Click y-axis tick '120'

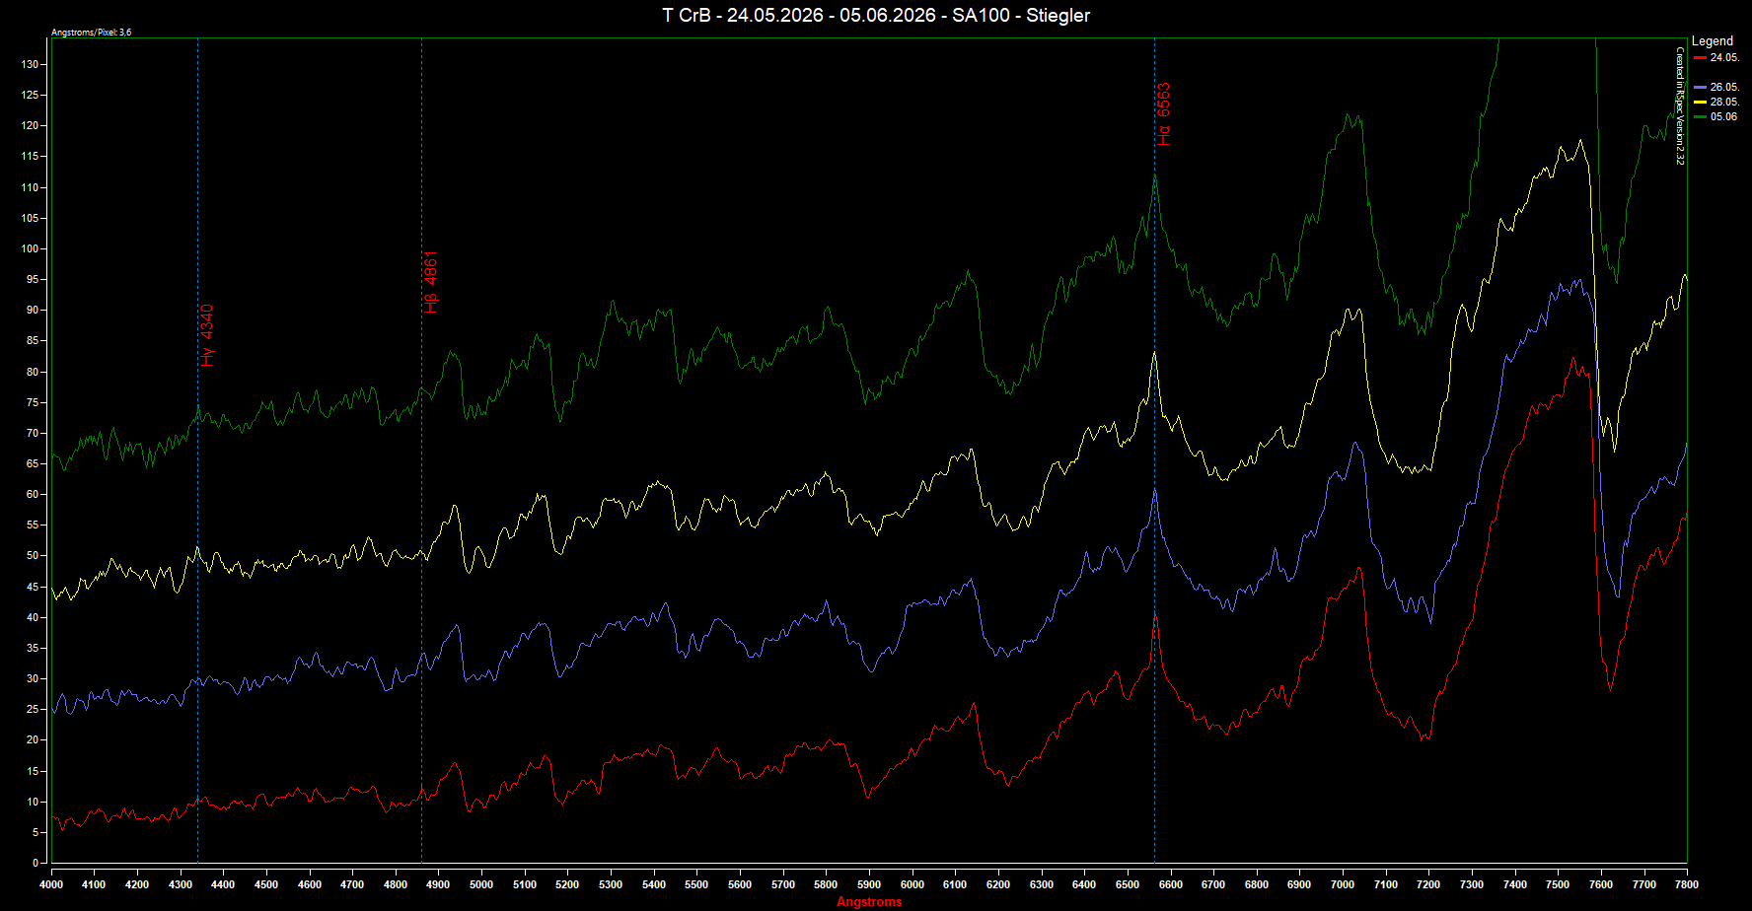[x=30, y=125]
